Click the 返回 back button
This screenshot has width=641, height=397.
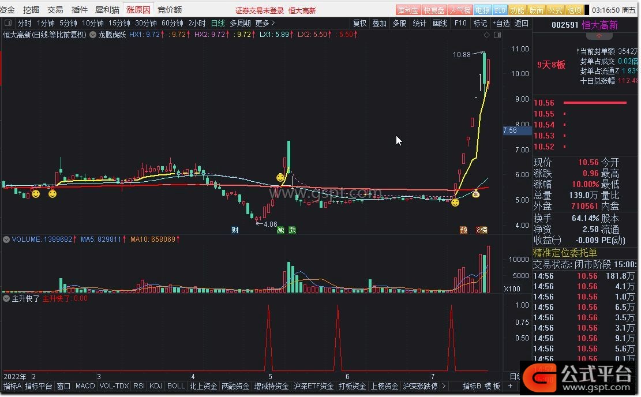(521, 23)
